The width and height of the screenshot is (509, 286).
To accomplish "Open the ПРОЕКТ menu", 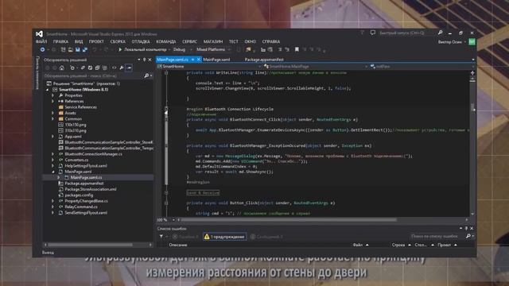I will pos(96,41).
